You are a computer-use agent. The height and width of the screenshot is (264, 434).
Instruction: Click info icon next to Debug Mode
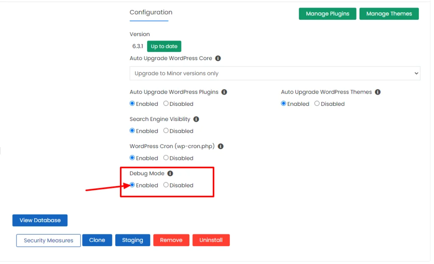pos(170,173)
